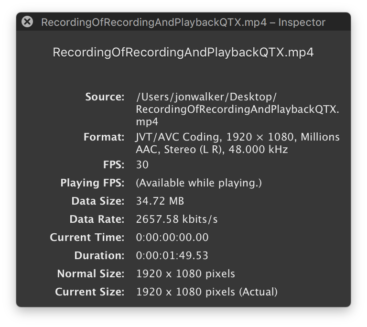Image resolution: width=367 pixels, height=327 pixels.
Task: Select the 34.72 MB data size value
Action: (160, 201)
